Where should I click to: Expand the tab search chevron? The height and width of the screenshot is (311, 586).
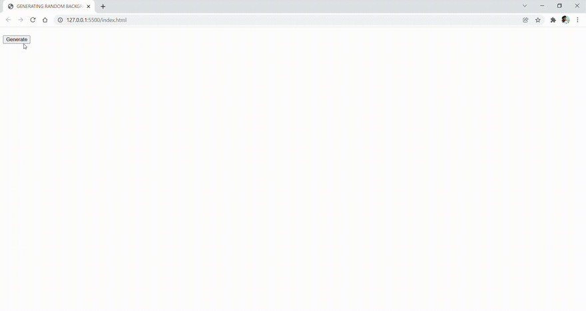[x=525, y=6]
